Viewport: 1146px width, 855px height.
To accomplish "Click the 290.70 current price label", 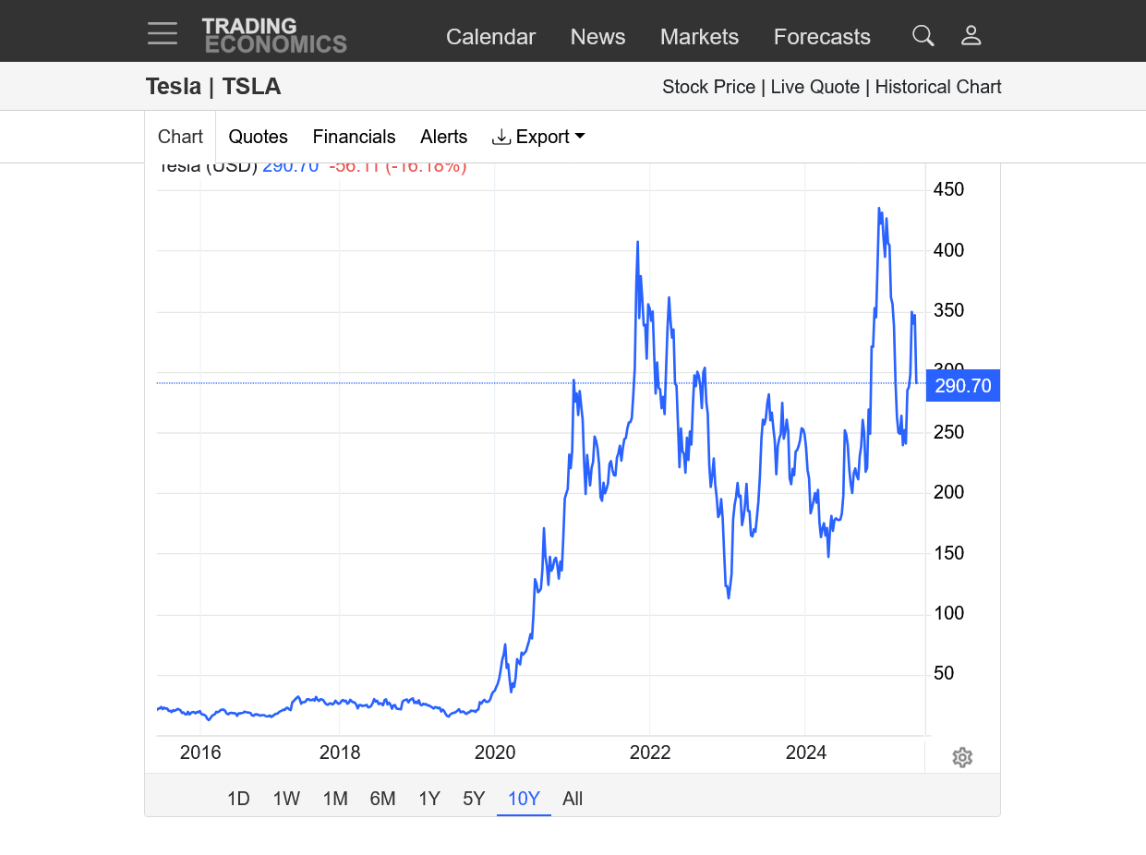I will tap(962, 386).
